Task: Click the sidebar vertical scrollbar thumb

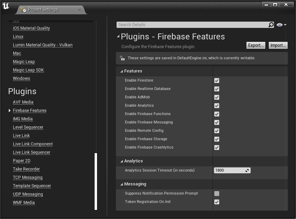Action: pos(96,181)
